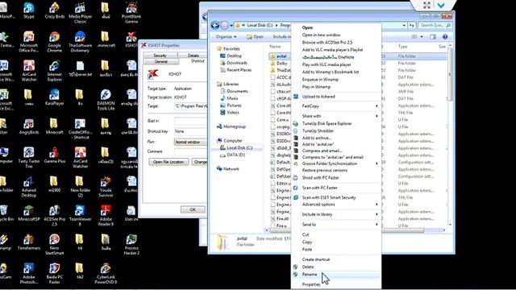
Task: Select Desktop under Favorites
Action: pyautogui.click(x=234, y=56)
